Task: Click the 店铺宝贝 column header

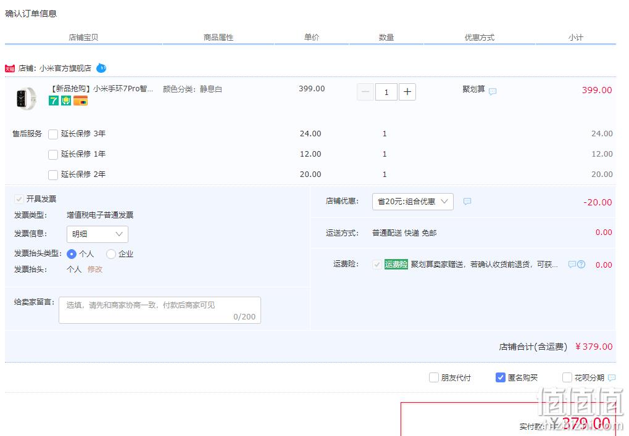Action: pyautogui.click(x=83, y=37)
